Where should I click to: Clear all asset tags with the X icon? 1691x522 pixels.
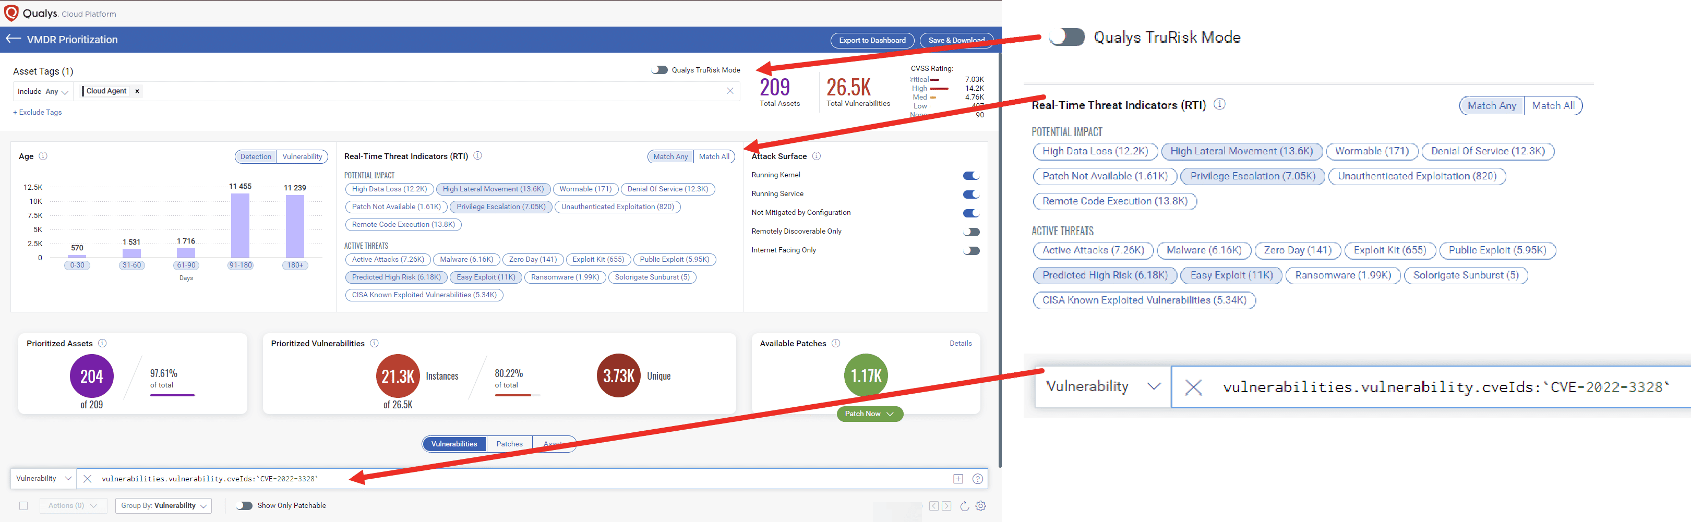(730, 91)
